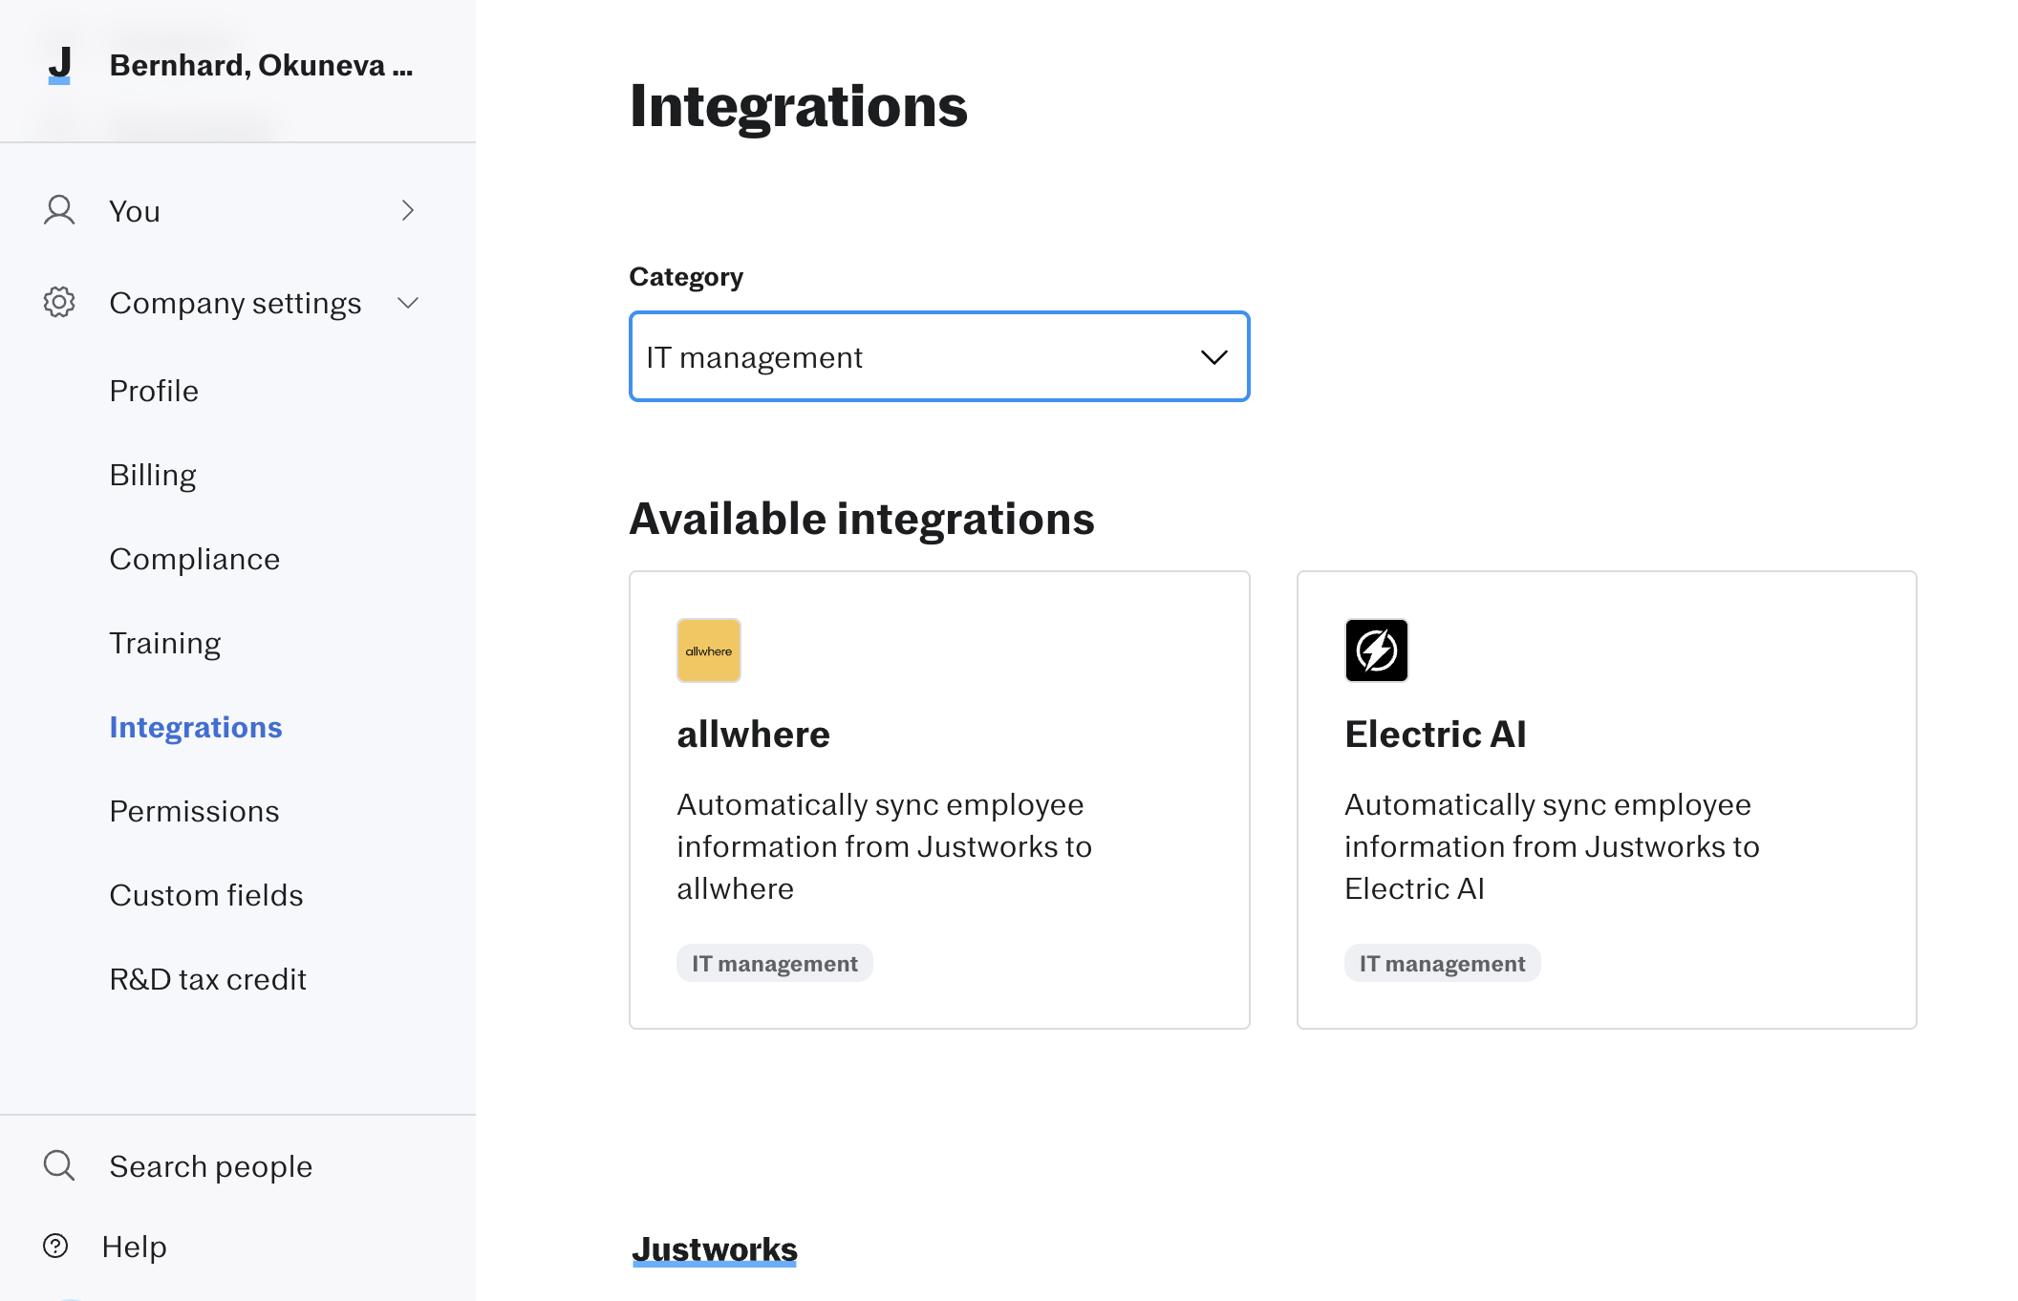Click IT management tag on Electric AI card
This screenshot has height=1301, width=2018.
pyautogui.click(x=1443, y=963)
